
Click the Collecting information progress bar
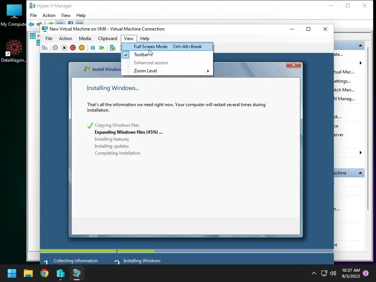pyautogui.click(x=78, y=251)
